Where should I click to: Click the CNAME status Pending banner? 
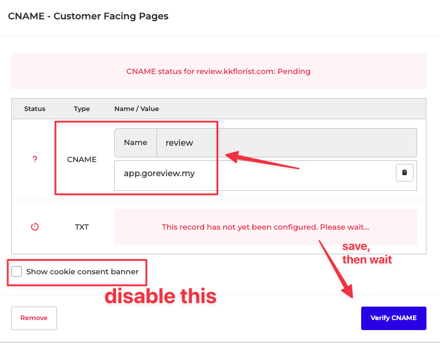coord(218,72)
